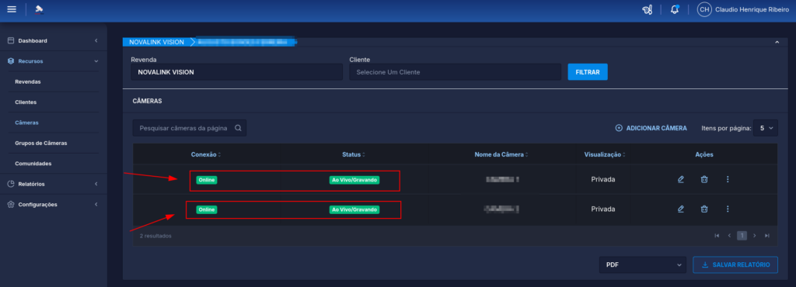796x287 pixels.
Task: Open the hamburger menu icon
Action: (x=12, y=9)
